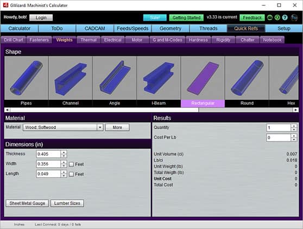Click the Width stepper arrows
This screenshot has width=303, height=229.
click(64, 164)
